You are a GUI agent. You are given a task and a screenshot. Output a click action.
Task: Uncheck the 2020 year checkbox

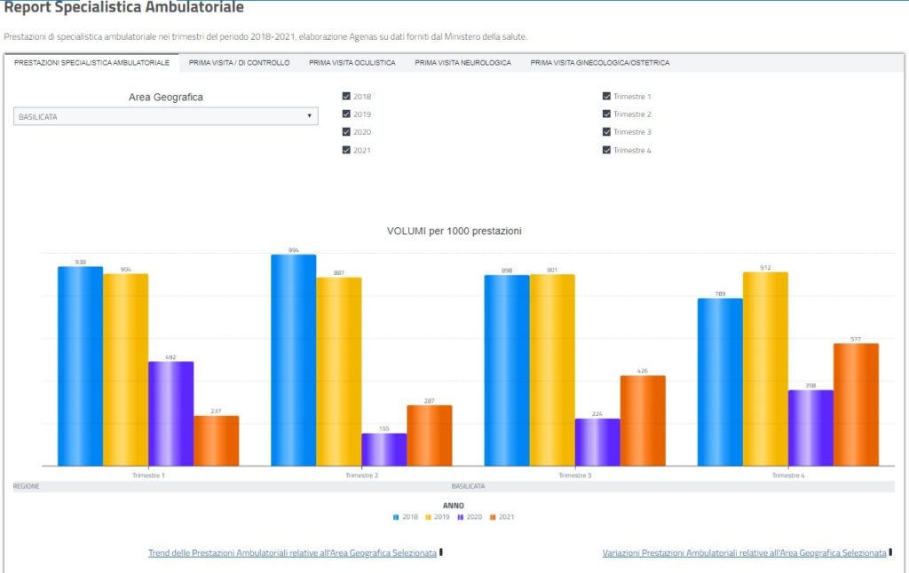[346, 132]
